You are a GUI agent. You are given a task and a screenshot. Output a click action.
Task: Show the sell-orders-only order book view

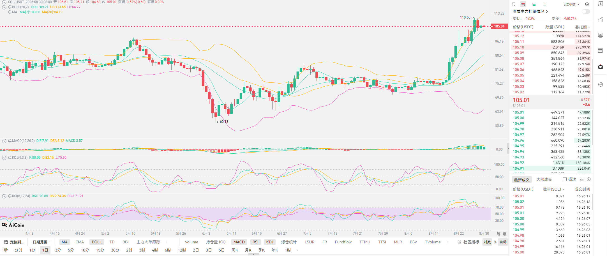tap(544, 4)
